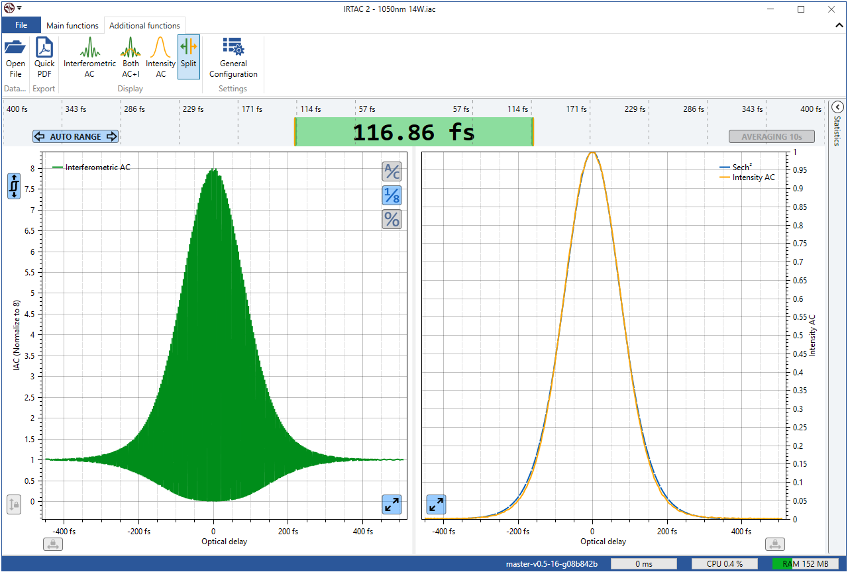Open File from the ribbon
Viewport: 848px width, 572px height.
click(15, 58)
